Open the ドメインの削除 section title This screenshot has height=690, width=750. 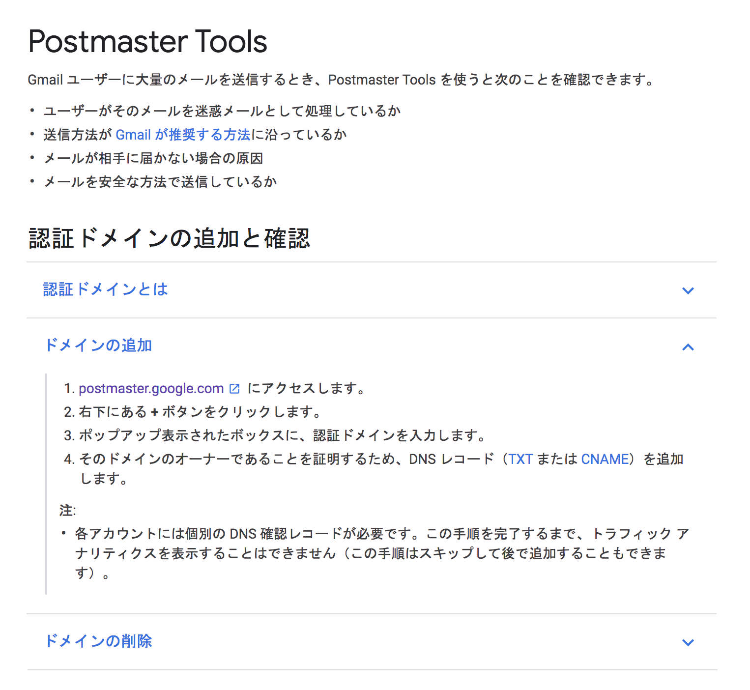coord(98,641)
